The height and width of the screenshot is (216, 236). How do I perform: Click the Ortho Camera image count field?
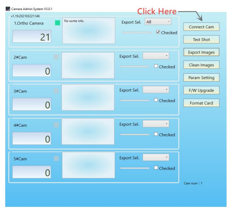(32, 36)
